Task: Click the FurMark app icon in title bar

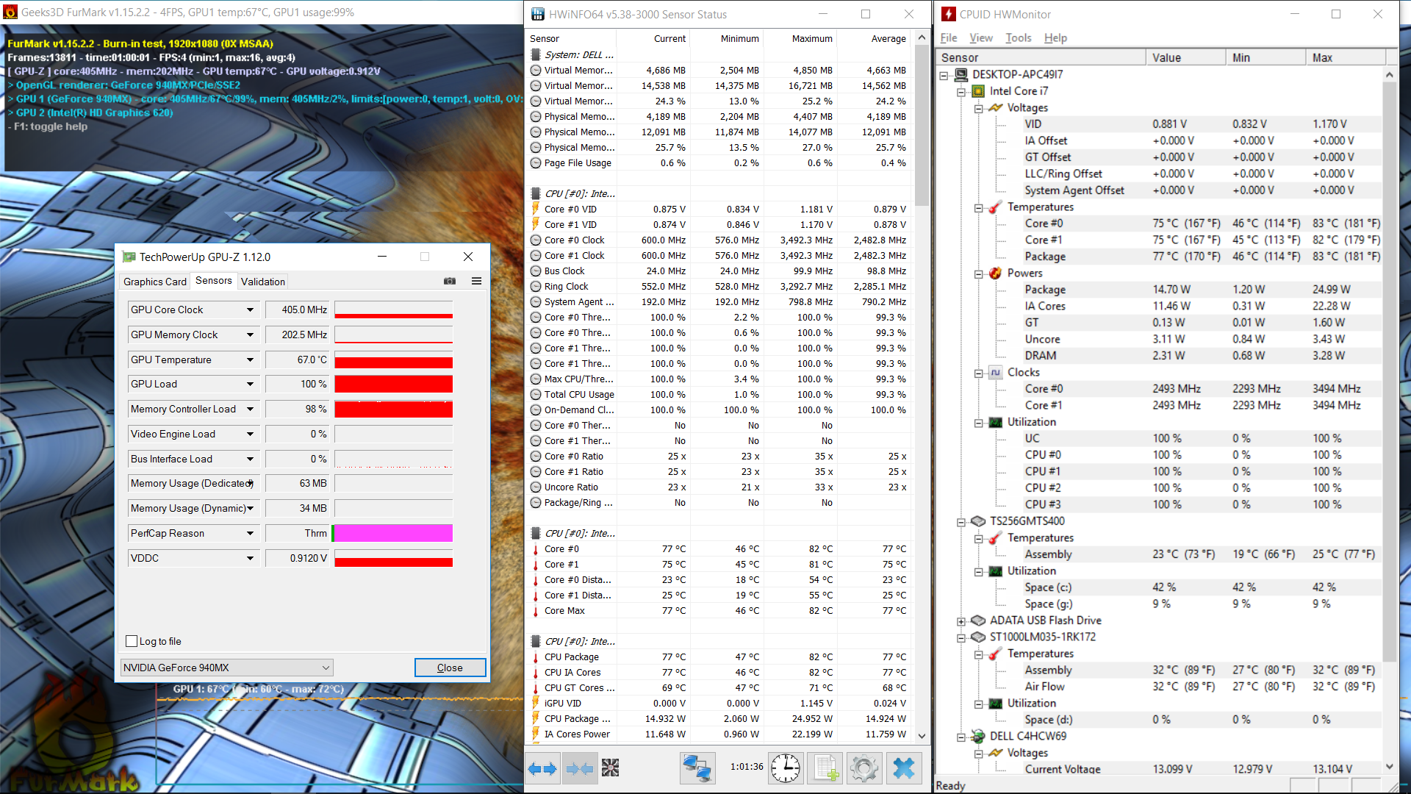Action: tap(10, 12)
